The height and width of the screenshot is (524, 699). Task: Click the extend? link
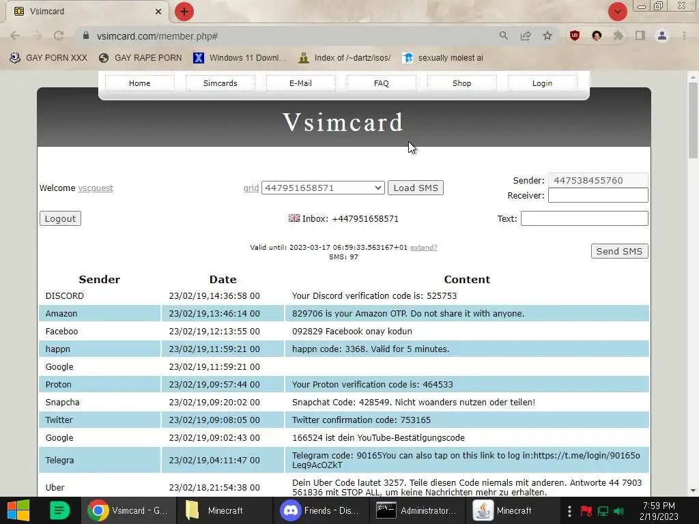tap(423, 247)
